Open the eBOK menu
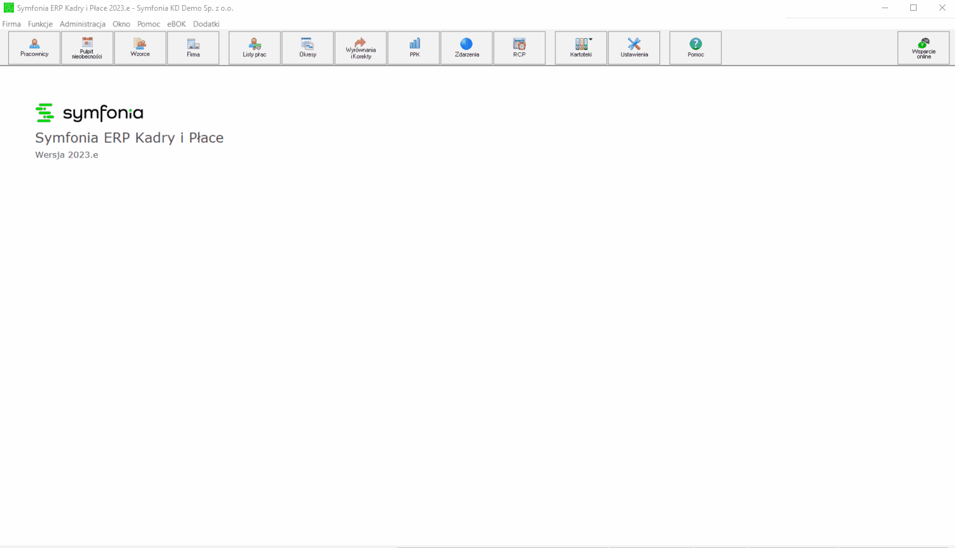 click(x=177, y=24)
